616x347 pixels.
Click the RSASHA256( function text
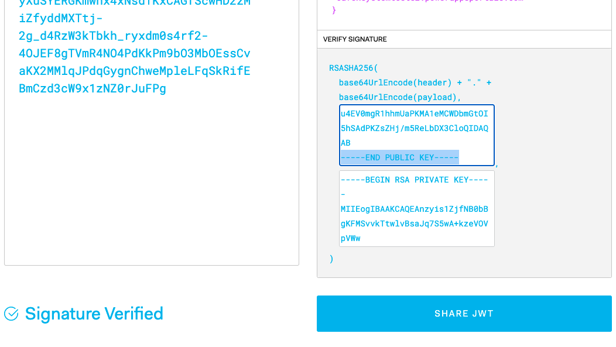click(x=353, y=68)
